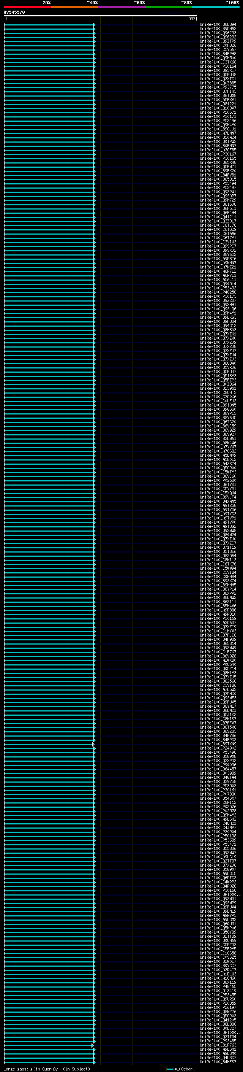Select hit label UniRef100_B2W0L7

[218, 961]
